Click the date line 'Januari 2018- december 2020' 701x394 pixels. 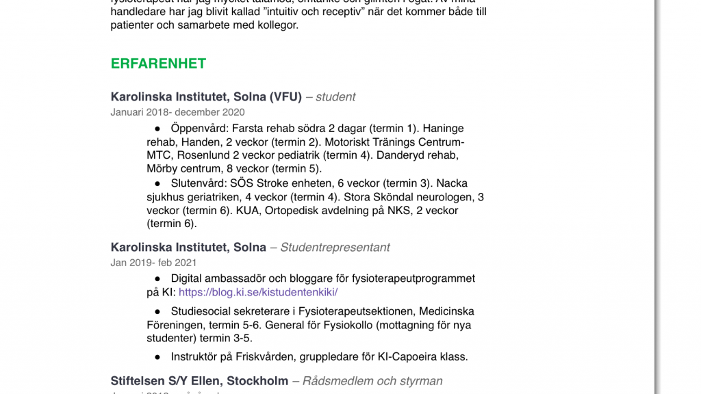177,112
